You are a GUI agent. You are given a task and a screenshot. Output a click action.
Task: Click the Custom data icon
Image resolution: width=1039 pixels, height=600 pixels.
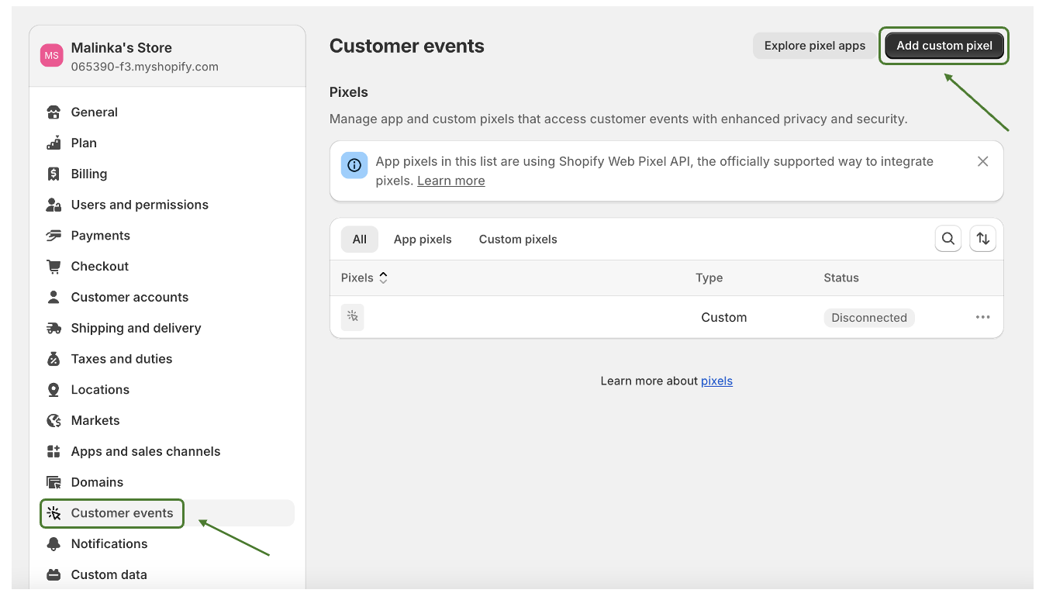tap(54, 575)
